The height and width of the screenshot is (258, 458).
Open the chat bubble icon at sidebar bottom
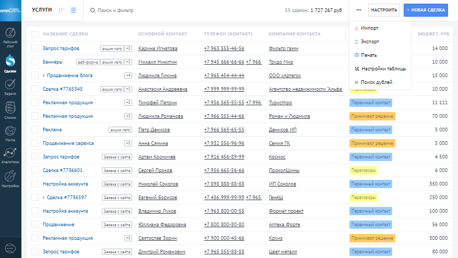tap(10, 249)
